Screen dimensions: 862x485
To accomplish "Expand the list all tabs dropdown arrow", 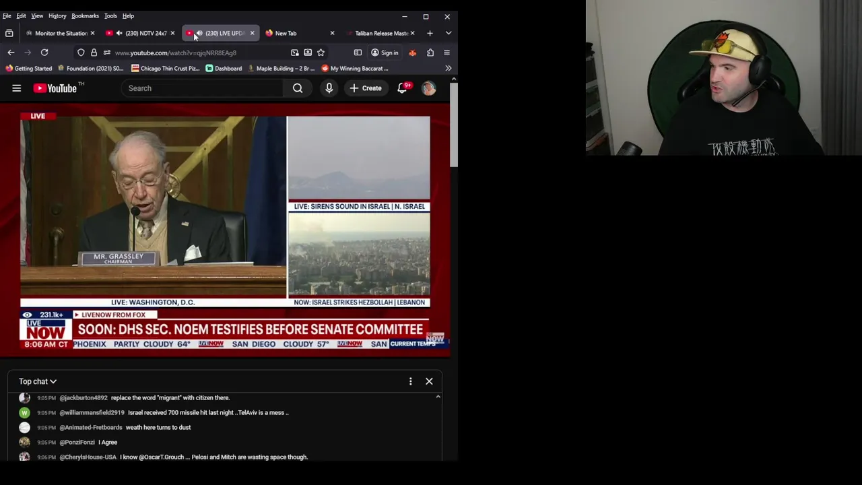I will pos(449,33).
